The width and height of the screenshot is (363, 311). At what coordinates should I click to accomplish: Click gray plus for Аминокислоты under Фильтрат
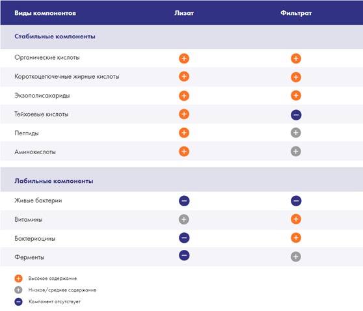(x=296, y=152)
